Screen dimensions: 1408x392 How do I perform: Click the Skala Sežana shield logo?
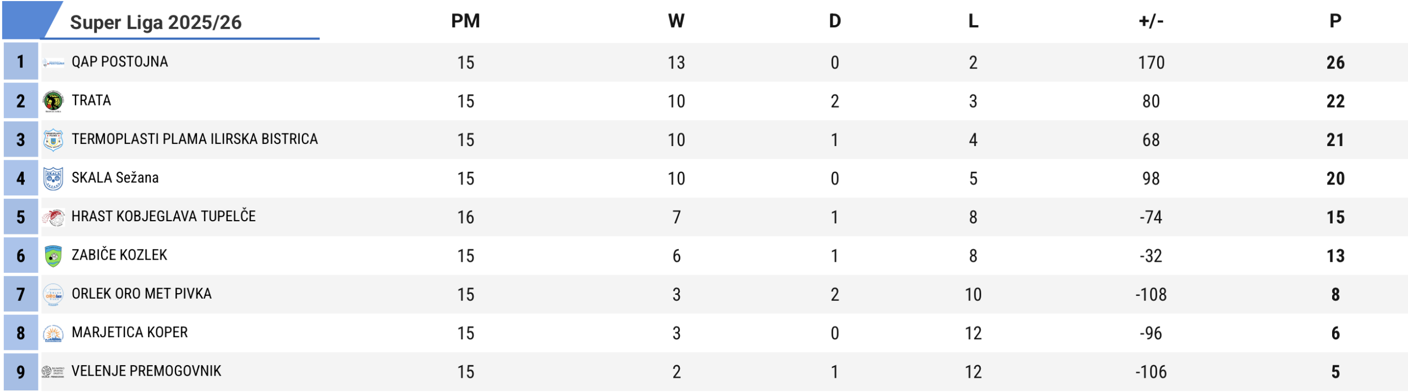pyautogui.click(x=53, y=178)
